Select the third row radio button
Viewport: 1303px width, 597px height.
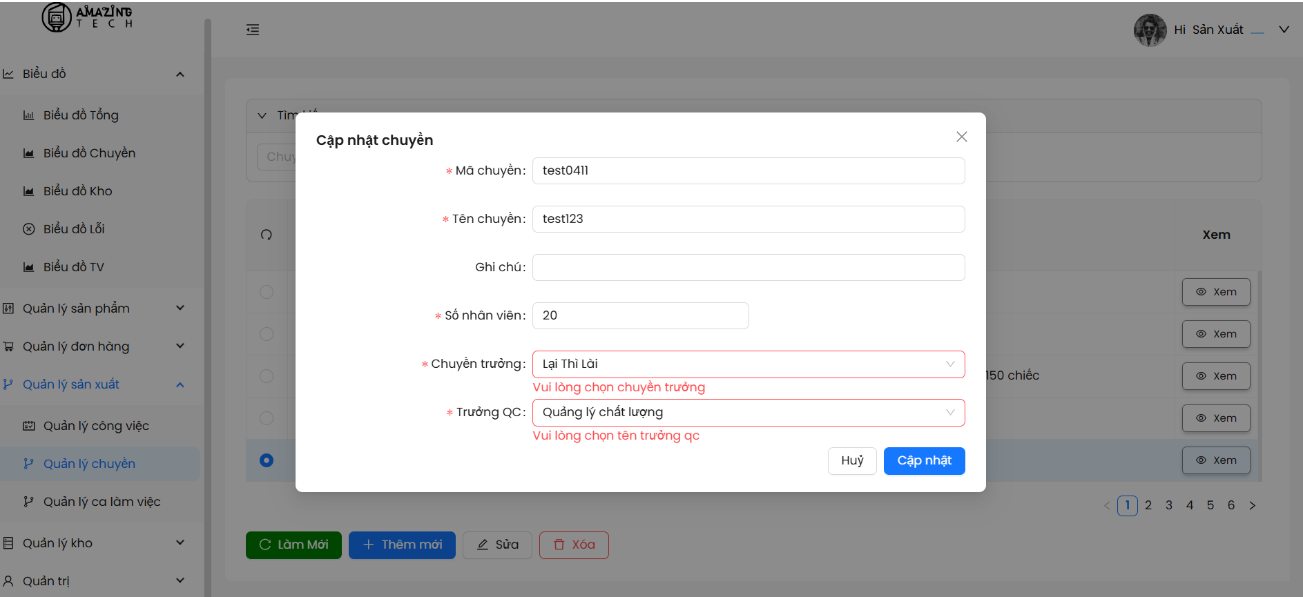(267, 376)
